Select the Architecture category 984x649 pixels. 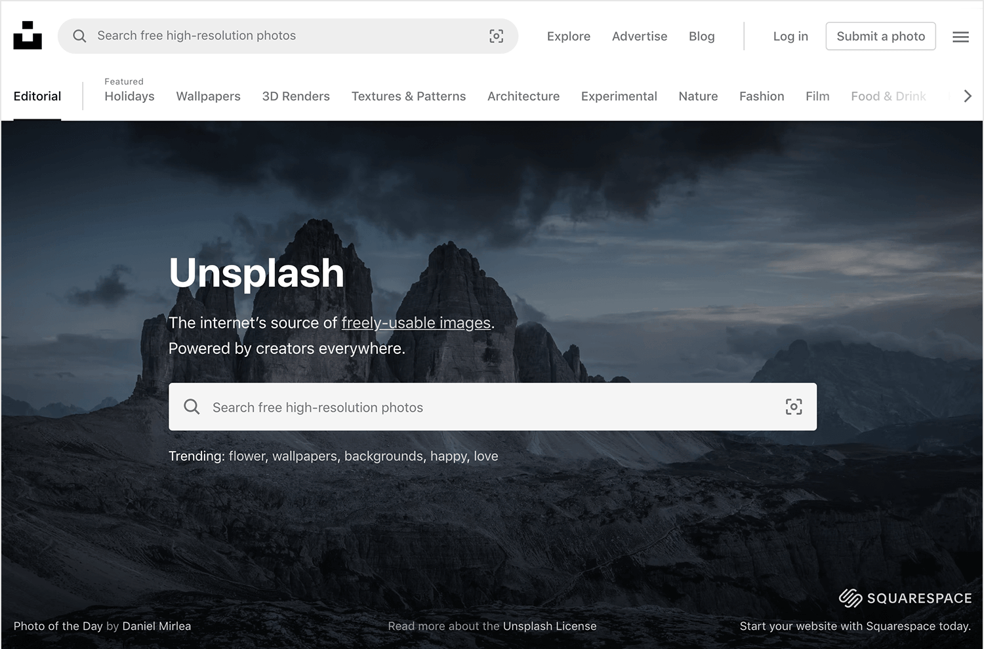pyautogui.click(x=523, y=96)
